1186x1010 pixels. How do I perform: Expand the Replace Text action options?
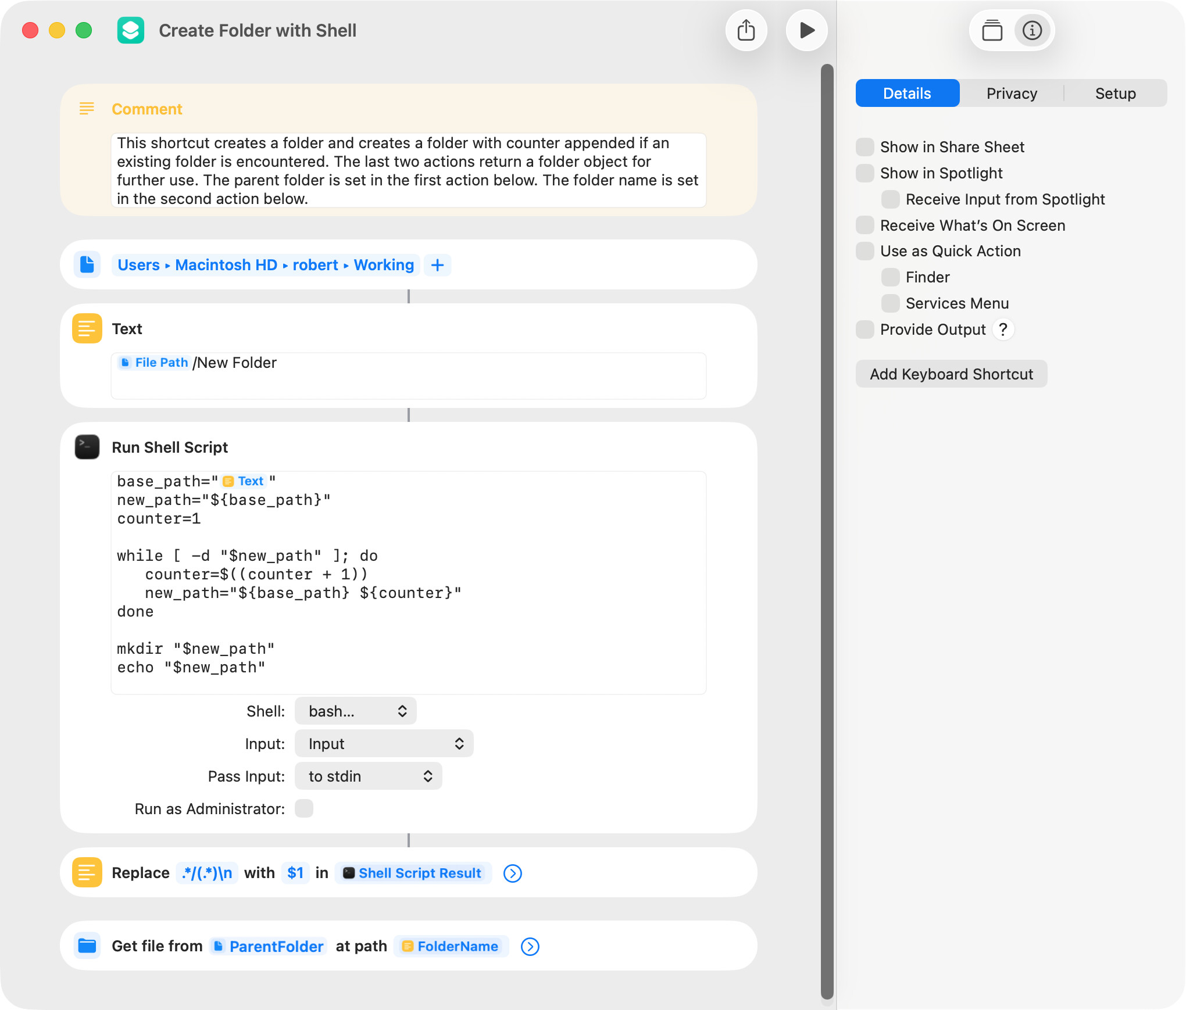pos(512,873)
